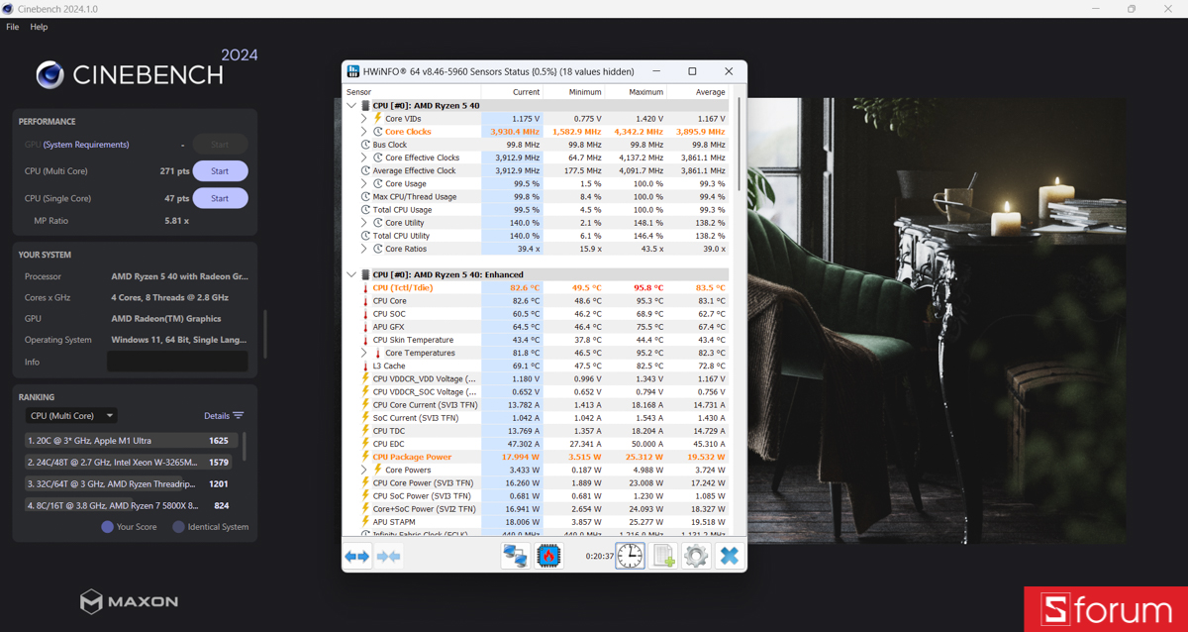Open the Help menu in Cinebench
Image resolution: width=1188 pixels, height=632 pixels.
point(39,27)
